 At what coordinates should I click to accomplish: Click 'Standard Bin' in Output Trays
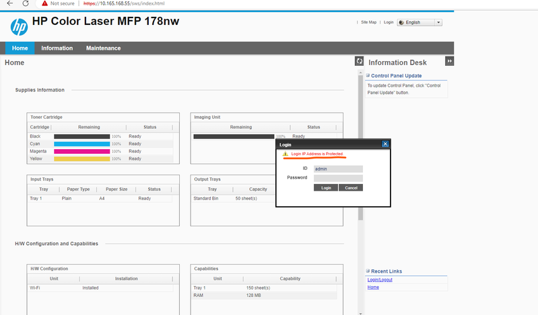point(206,198)
